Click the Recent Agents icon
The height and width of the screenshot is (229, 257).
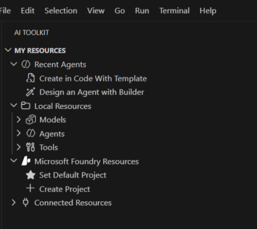pyautogui.click(x=26, y=64)
